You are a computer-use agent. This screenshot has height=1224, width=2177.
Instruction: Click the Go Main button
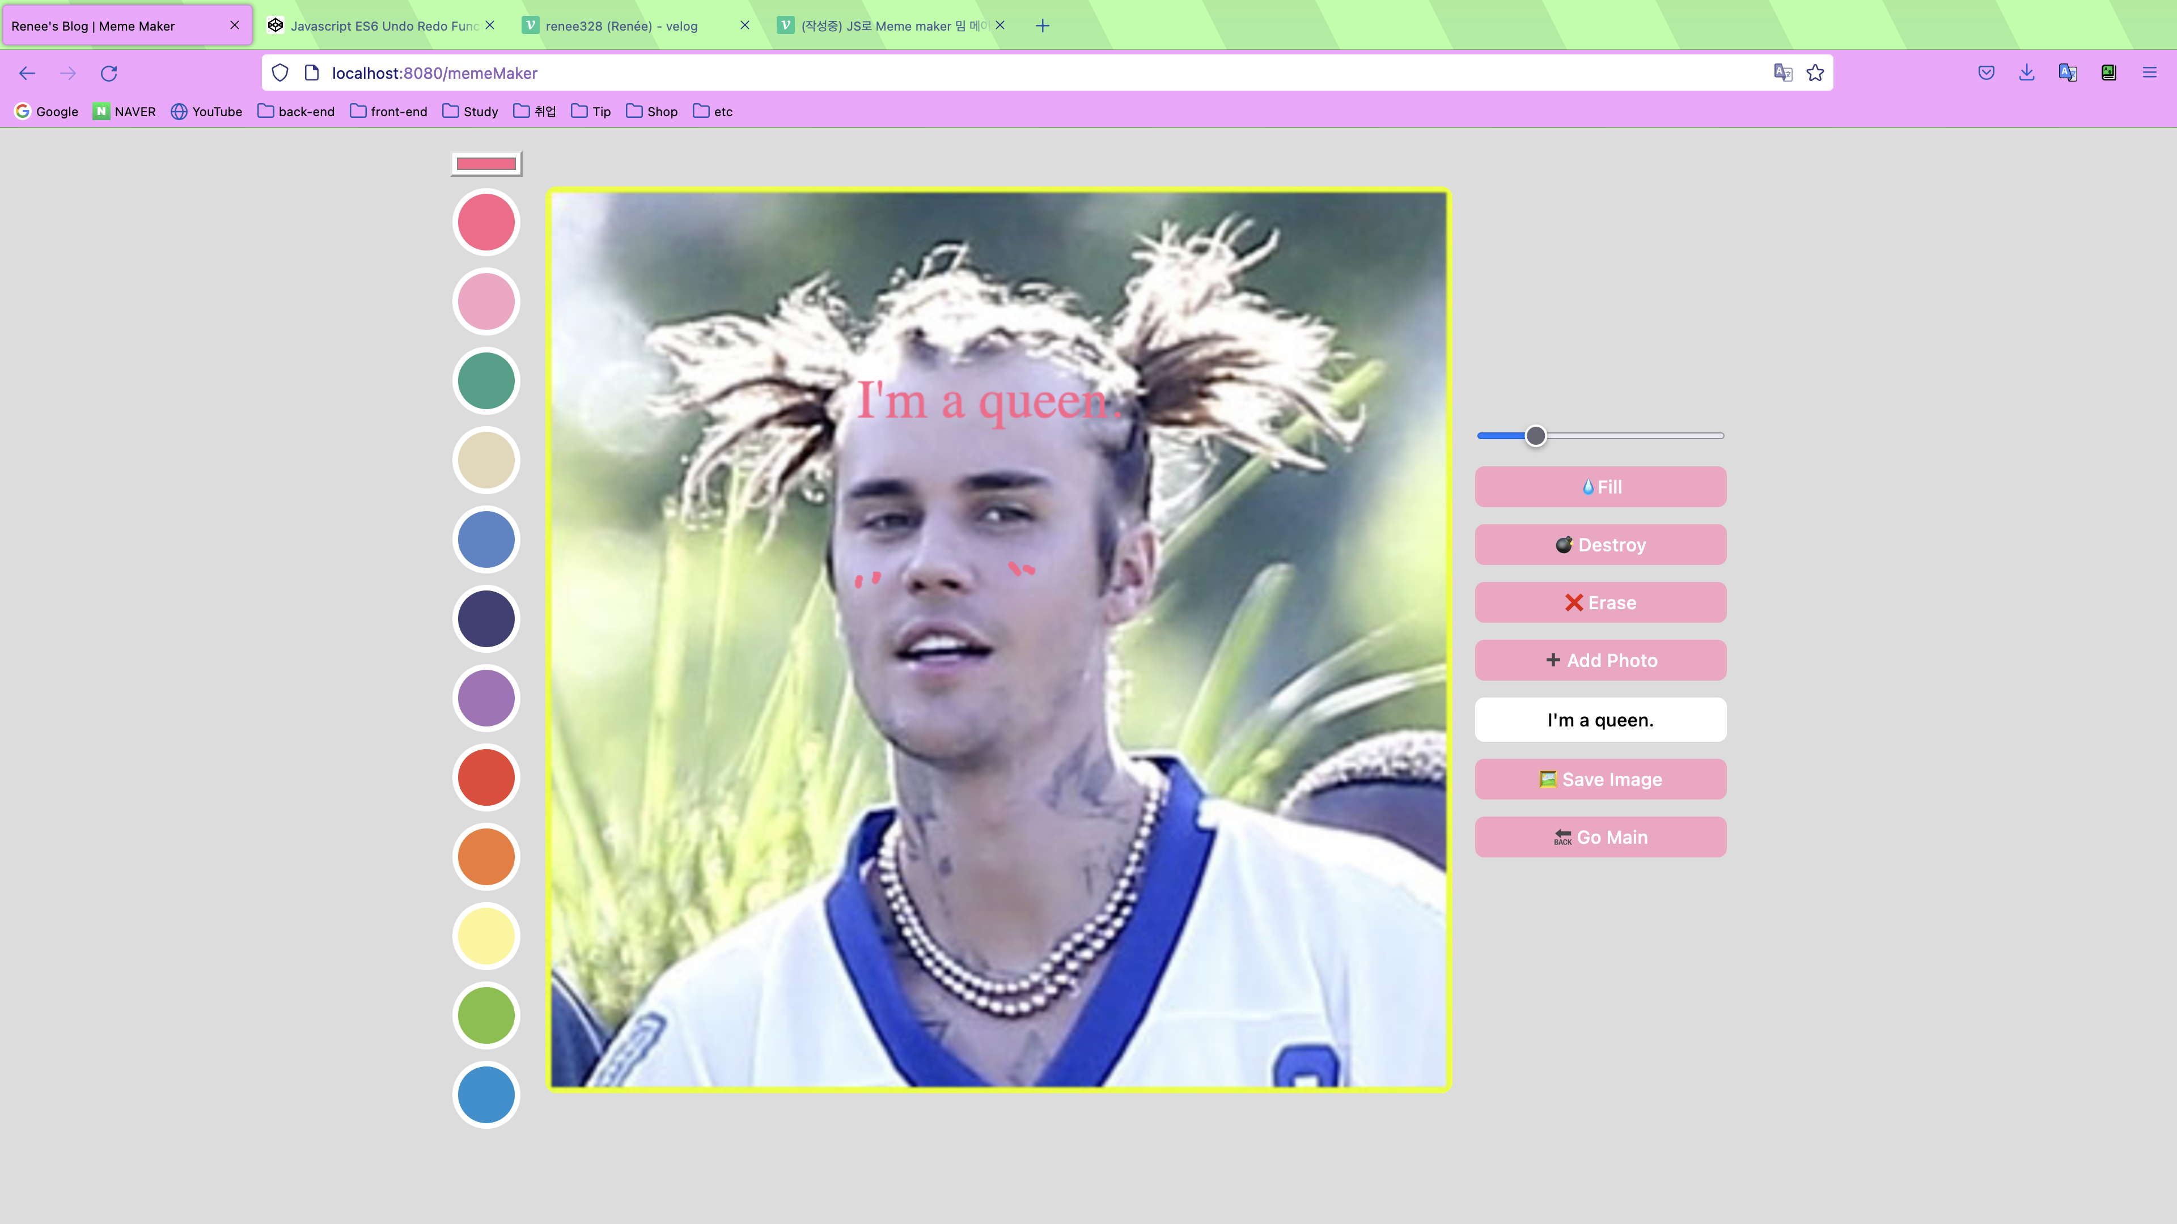1600,837
